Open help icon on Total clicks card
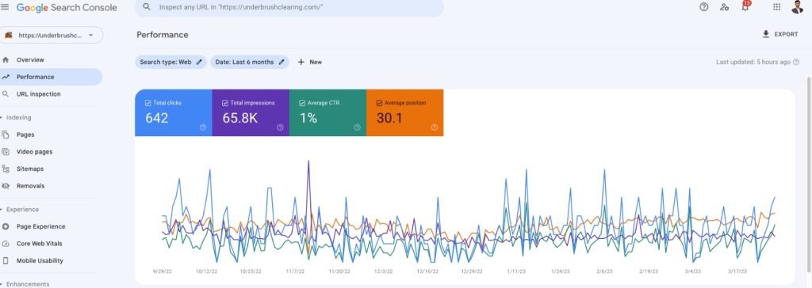This screenshot has width=812, height=288. (x=203, y=127)
